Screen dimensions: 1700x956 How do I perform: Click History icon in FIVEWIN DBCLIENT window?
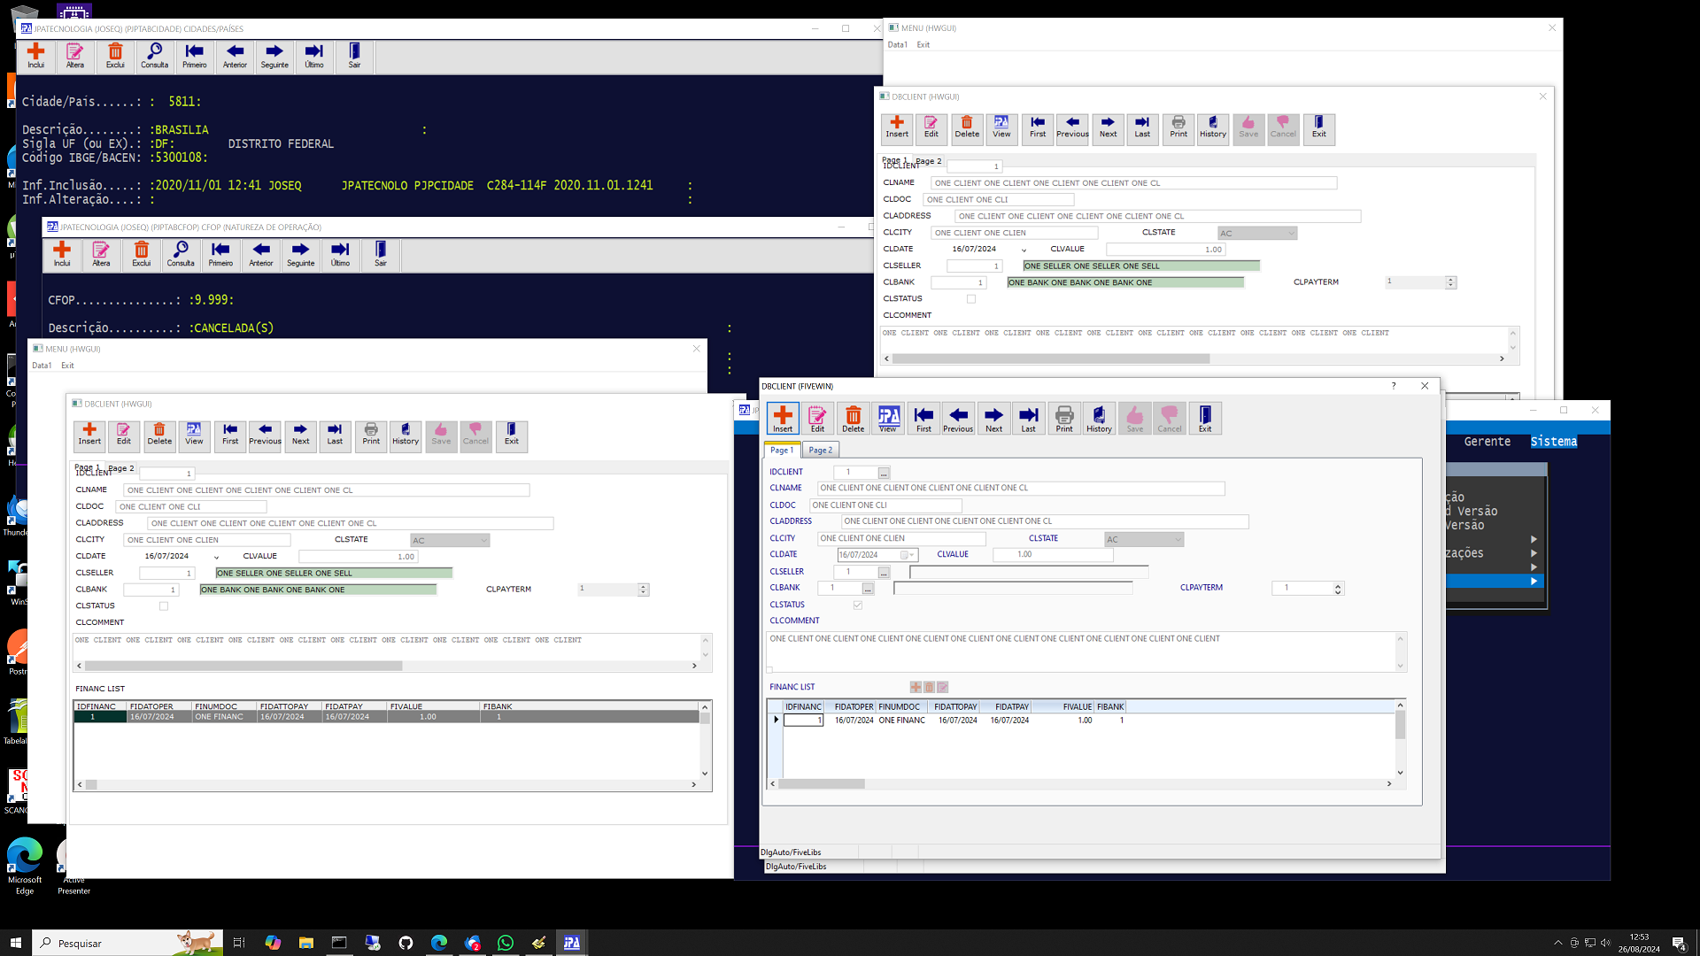[1099, 418]
